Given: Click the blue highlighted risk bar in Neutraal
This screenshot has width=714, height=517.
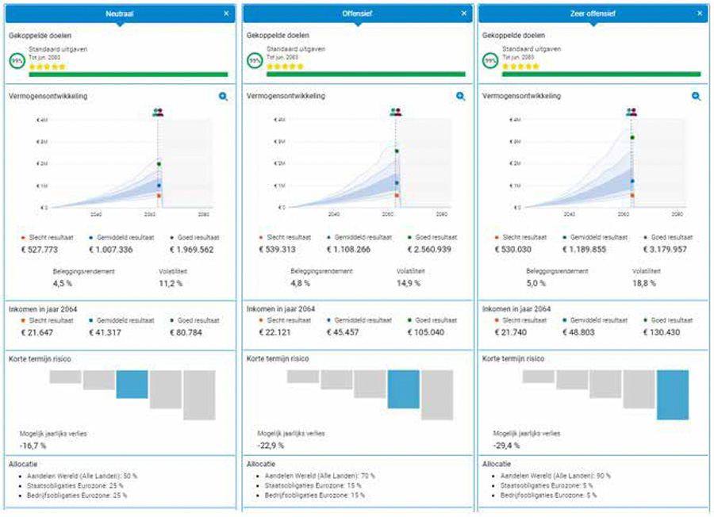Looking at the screenshot, I should (x=132, y=384).
